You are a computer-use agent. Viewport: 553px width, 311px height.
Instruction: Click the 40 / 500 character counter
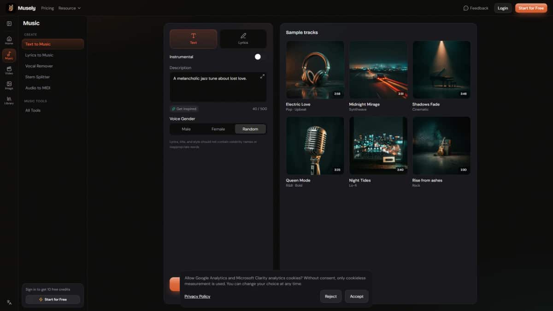(259, 109)
